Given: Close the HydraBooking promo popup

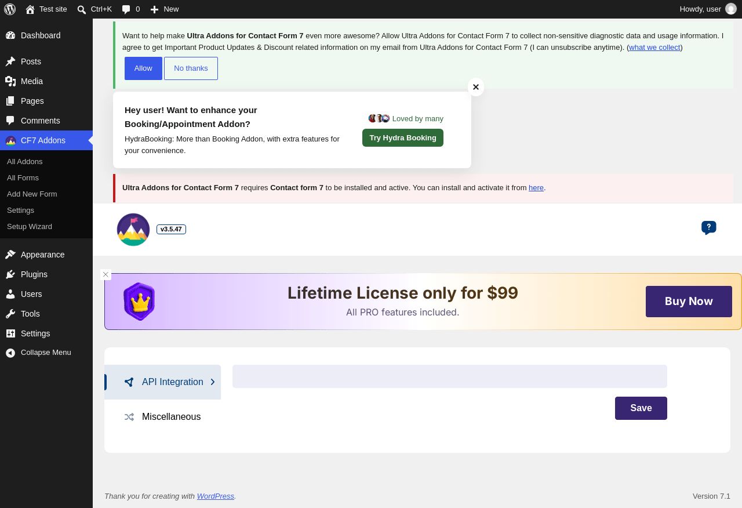Looking at the screenshot, I should point(476,87).
